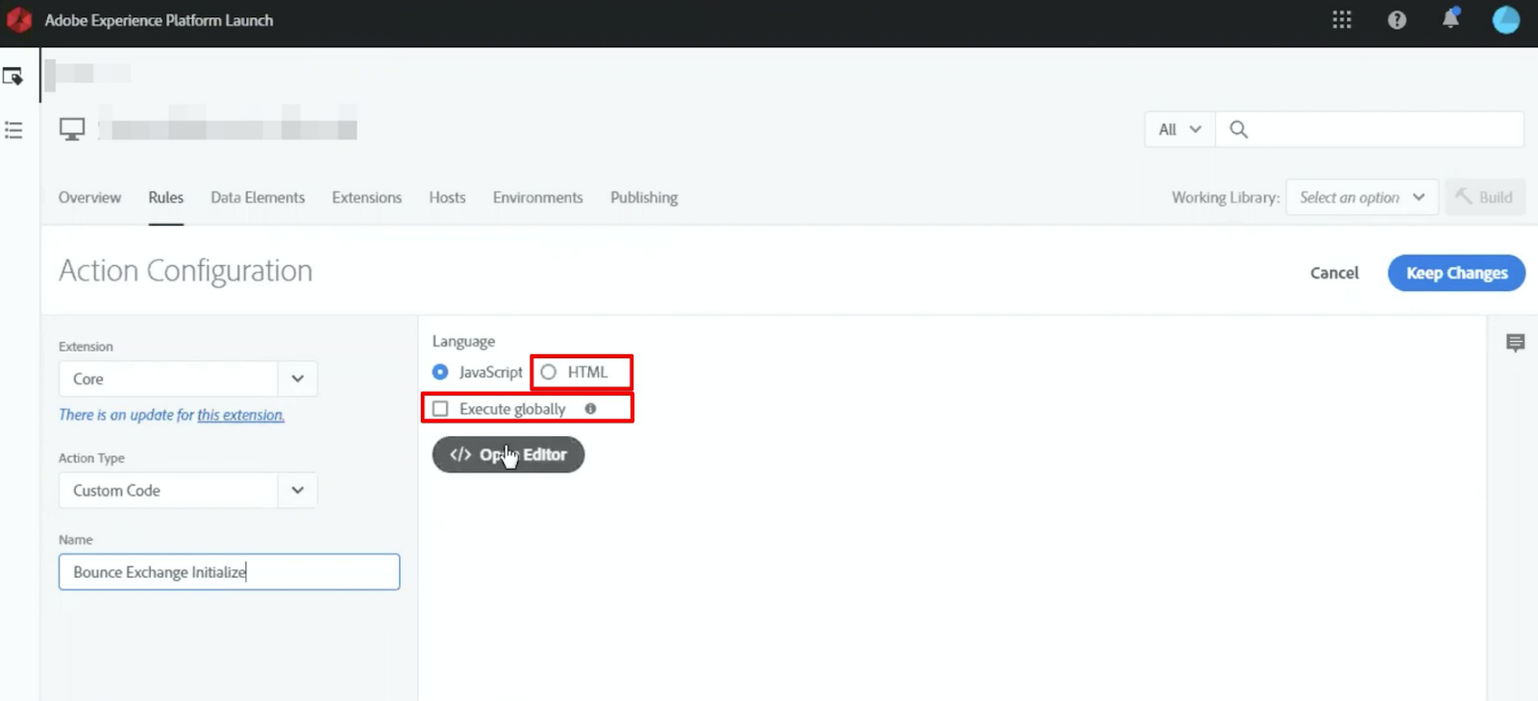Open the comments panel icon
This screenshot has height=701, width=1538.
point(1516,343)
